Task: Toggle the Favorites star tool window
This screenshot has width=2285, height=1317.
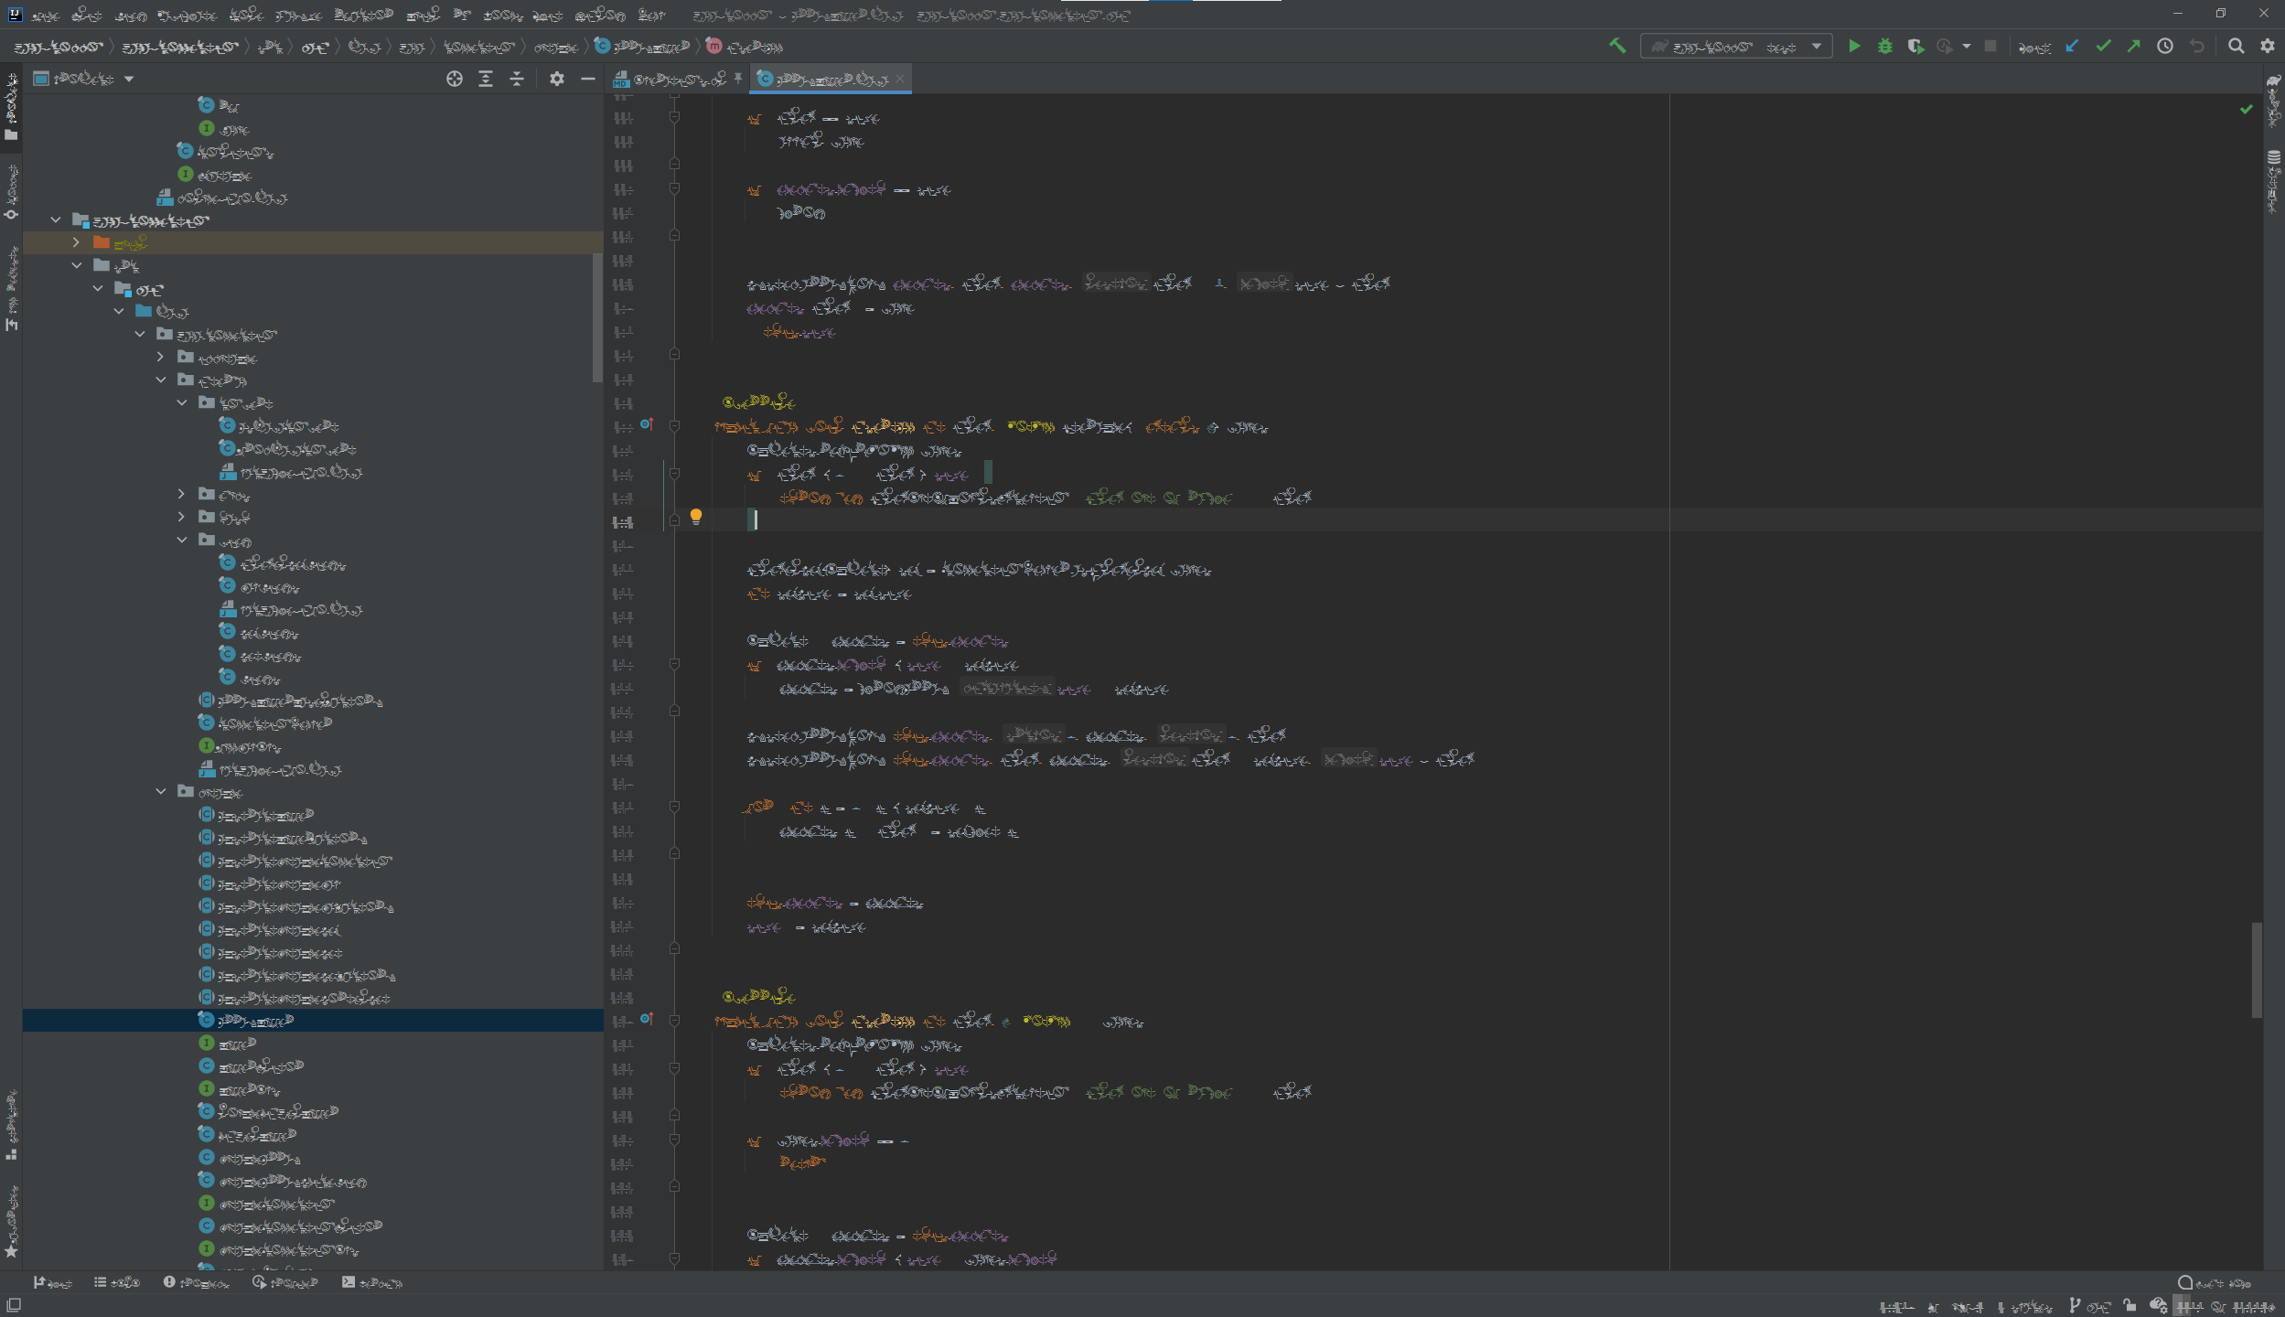Action: (11, 1222)
